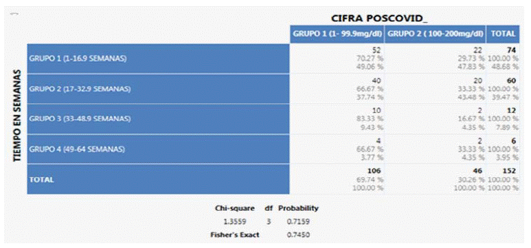This screenshot has height=248, width=531.
Task: Select the GRUPO 2 (100-200mg/dl) column header
Action: click(435, 34)
